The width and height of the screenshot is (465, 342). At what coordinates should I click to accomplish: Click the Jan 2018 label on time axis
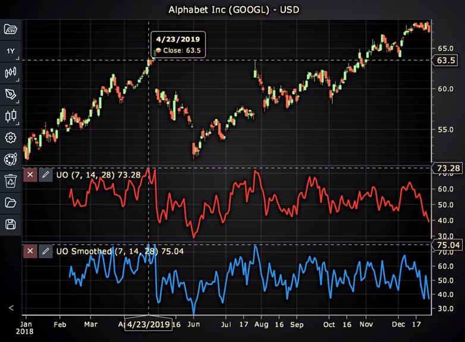pos(25,328)
